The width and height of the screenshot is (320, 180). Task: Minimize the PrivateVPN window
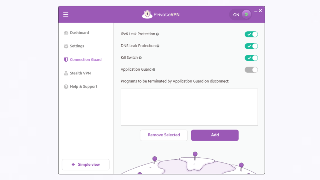click(x=256, y=12)
